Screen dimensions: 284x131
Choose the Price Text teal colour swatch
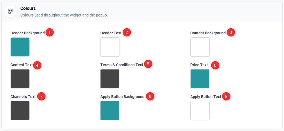200,79
